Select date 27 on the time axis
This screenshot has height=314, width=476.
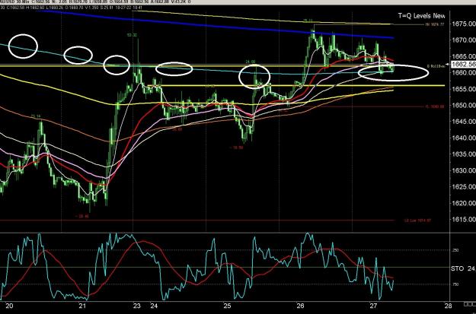(373, 306)
